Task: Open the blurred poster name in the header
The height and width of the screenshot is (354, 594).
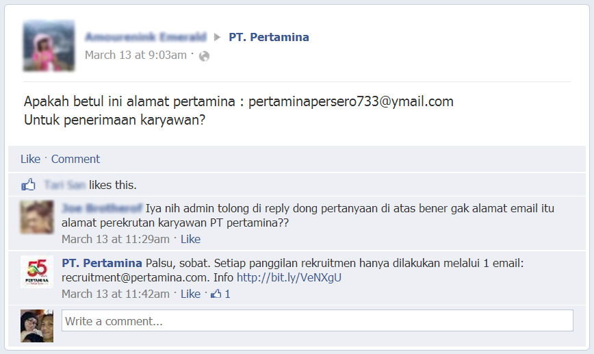Action: tap(146, 37)
